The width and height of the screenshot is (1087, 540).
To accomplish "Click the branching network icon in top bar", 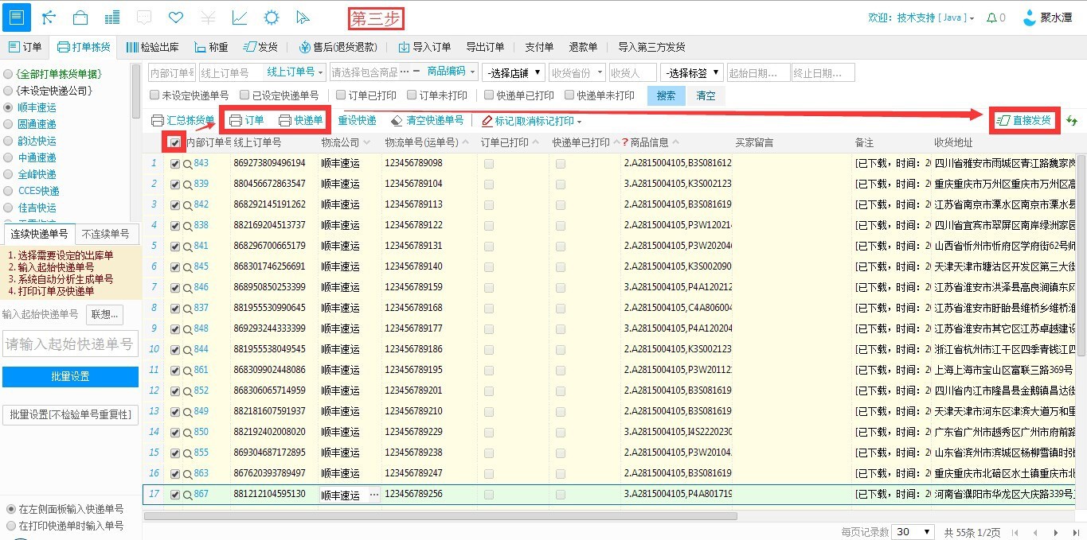I will pos(49,17).
